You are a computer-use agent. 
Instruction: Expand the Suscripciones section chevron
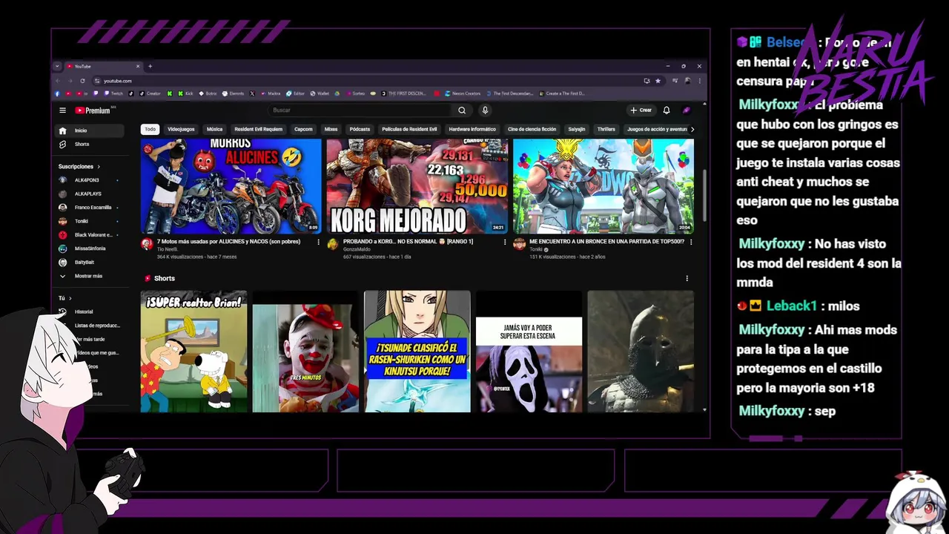click(99, 167)
